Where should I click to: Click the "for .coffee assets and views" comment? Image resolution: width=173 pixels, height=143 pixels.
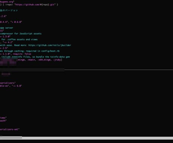(x=20, y=40)
